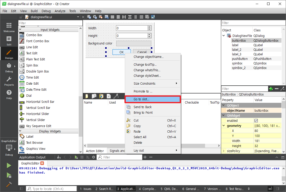Image resolution: width=286 pixels, height=192 pixels.
Task: Click widget box Filter field
Action: click(x=50, y=23)
